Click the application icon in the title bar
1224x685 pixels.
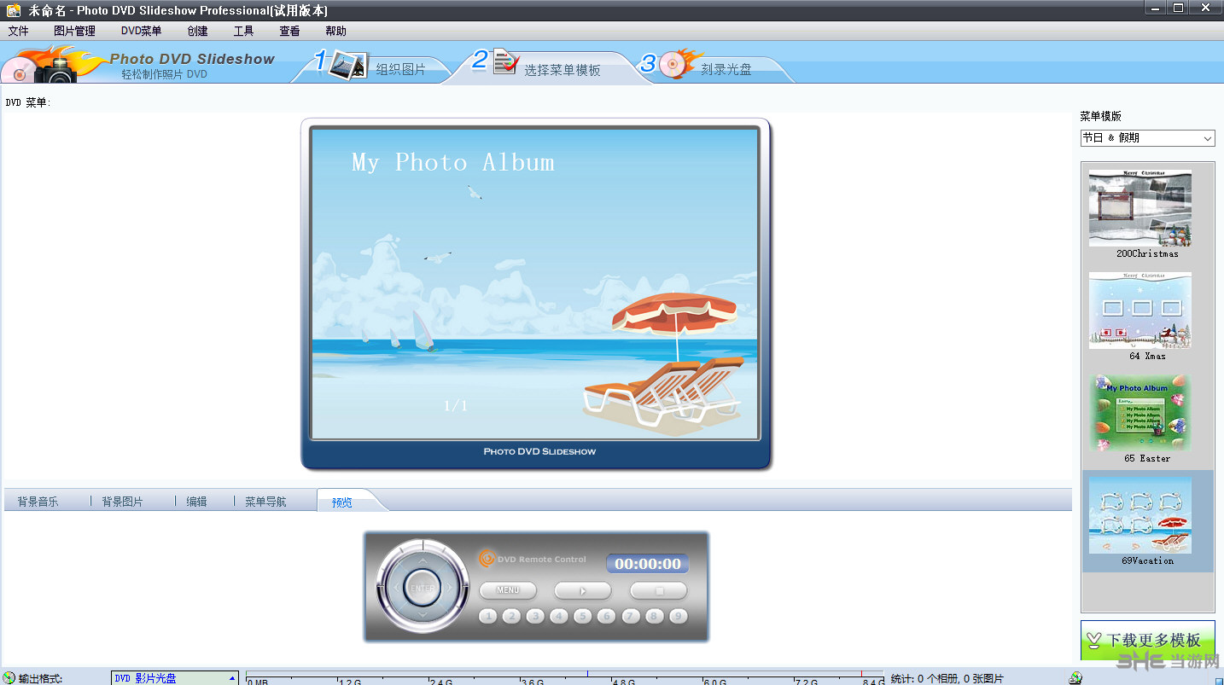(x=12, y=9)
